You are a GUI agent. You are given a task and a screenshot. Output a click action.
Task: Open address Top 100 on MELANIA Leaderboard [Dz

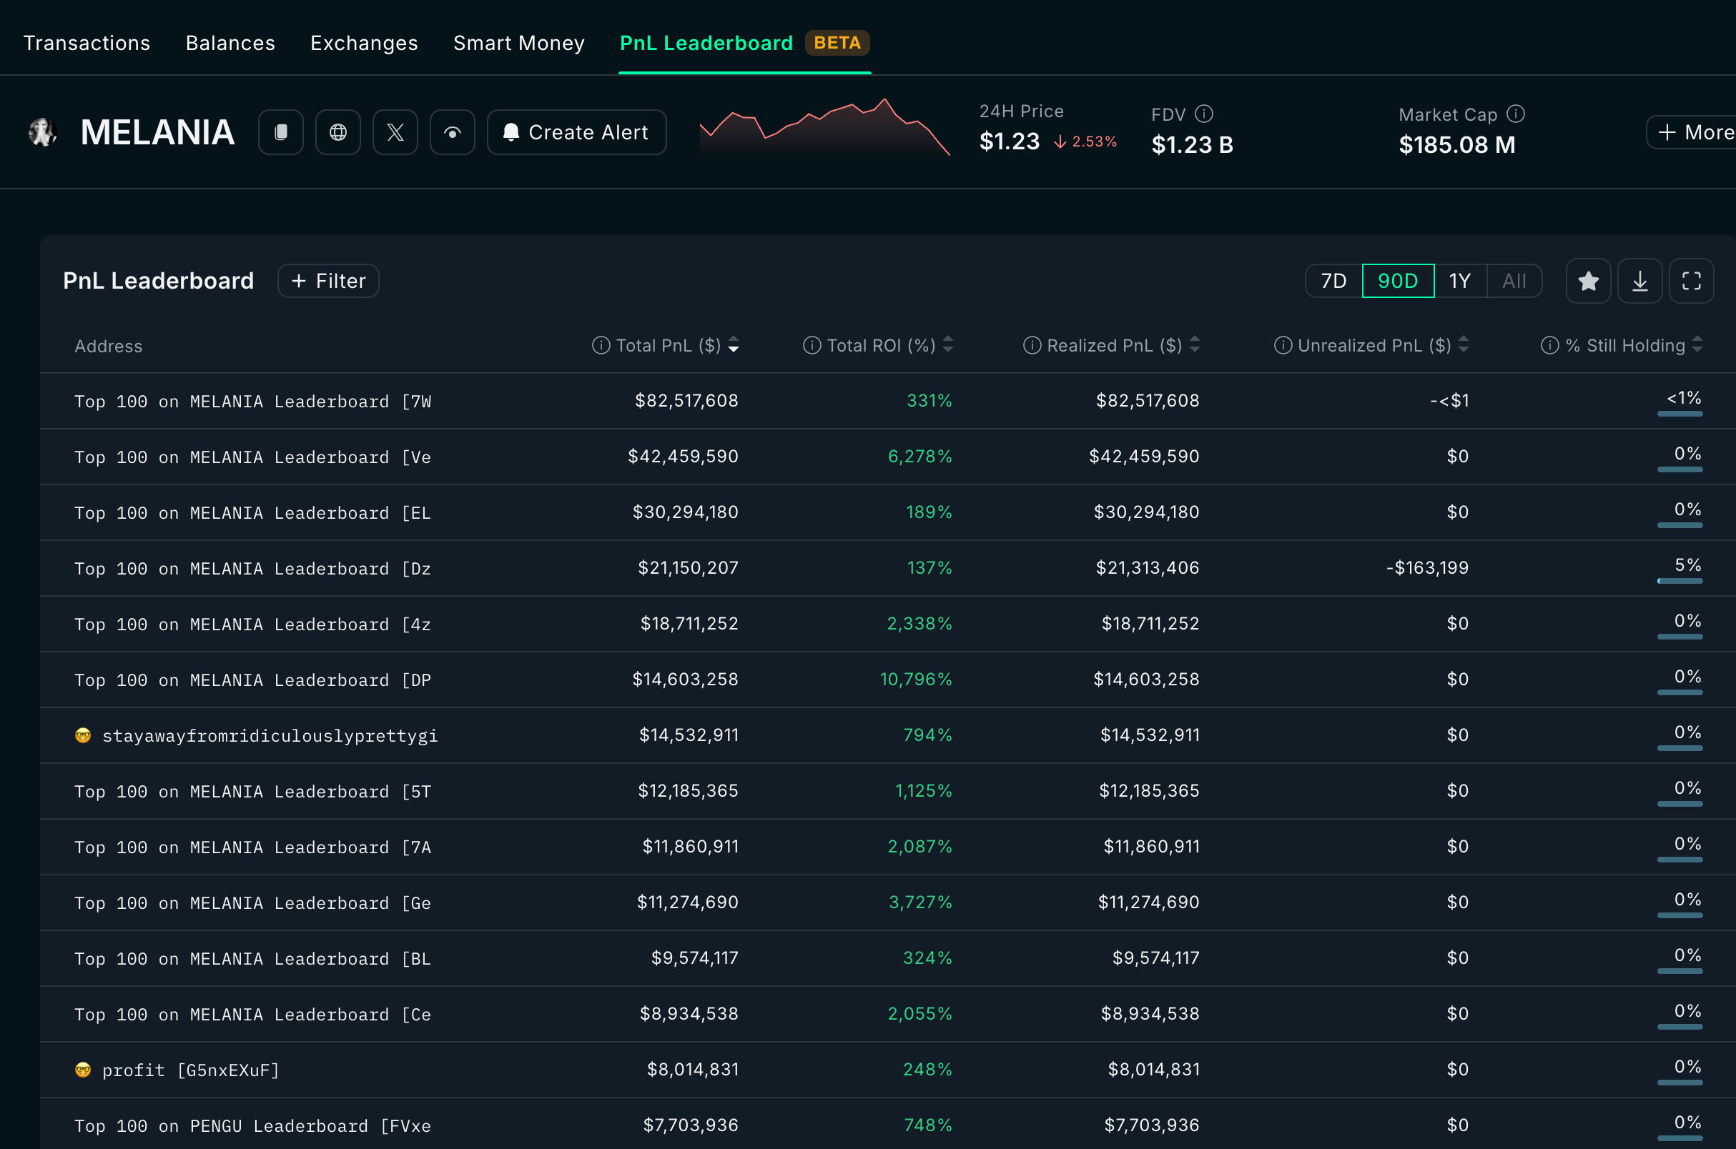pyautogui.click(x=253, y=569)
